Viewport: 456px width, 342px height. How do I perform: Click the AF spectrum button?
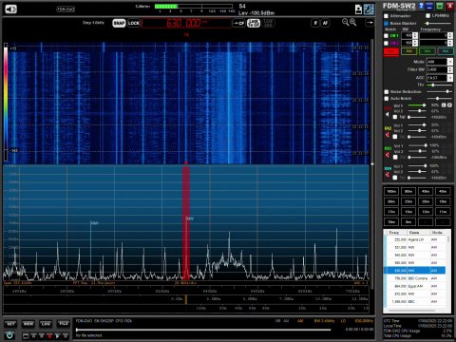[325, 23]
